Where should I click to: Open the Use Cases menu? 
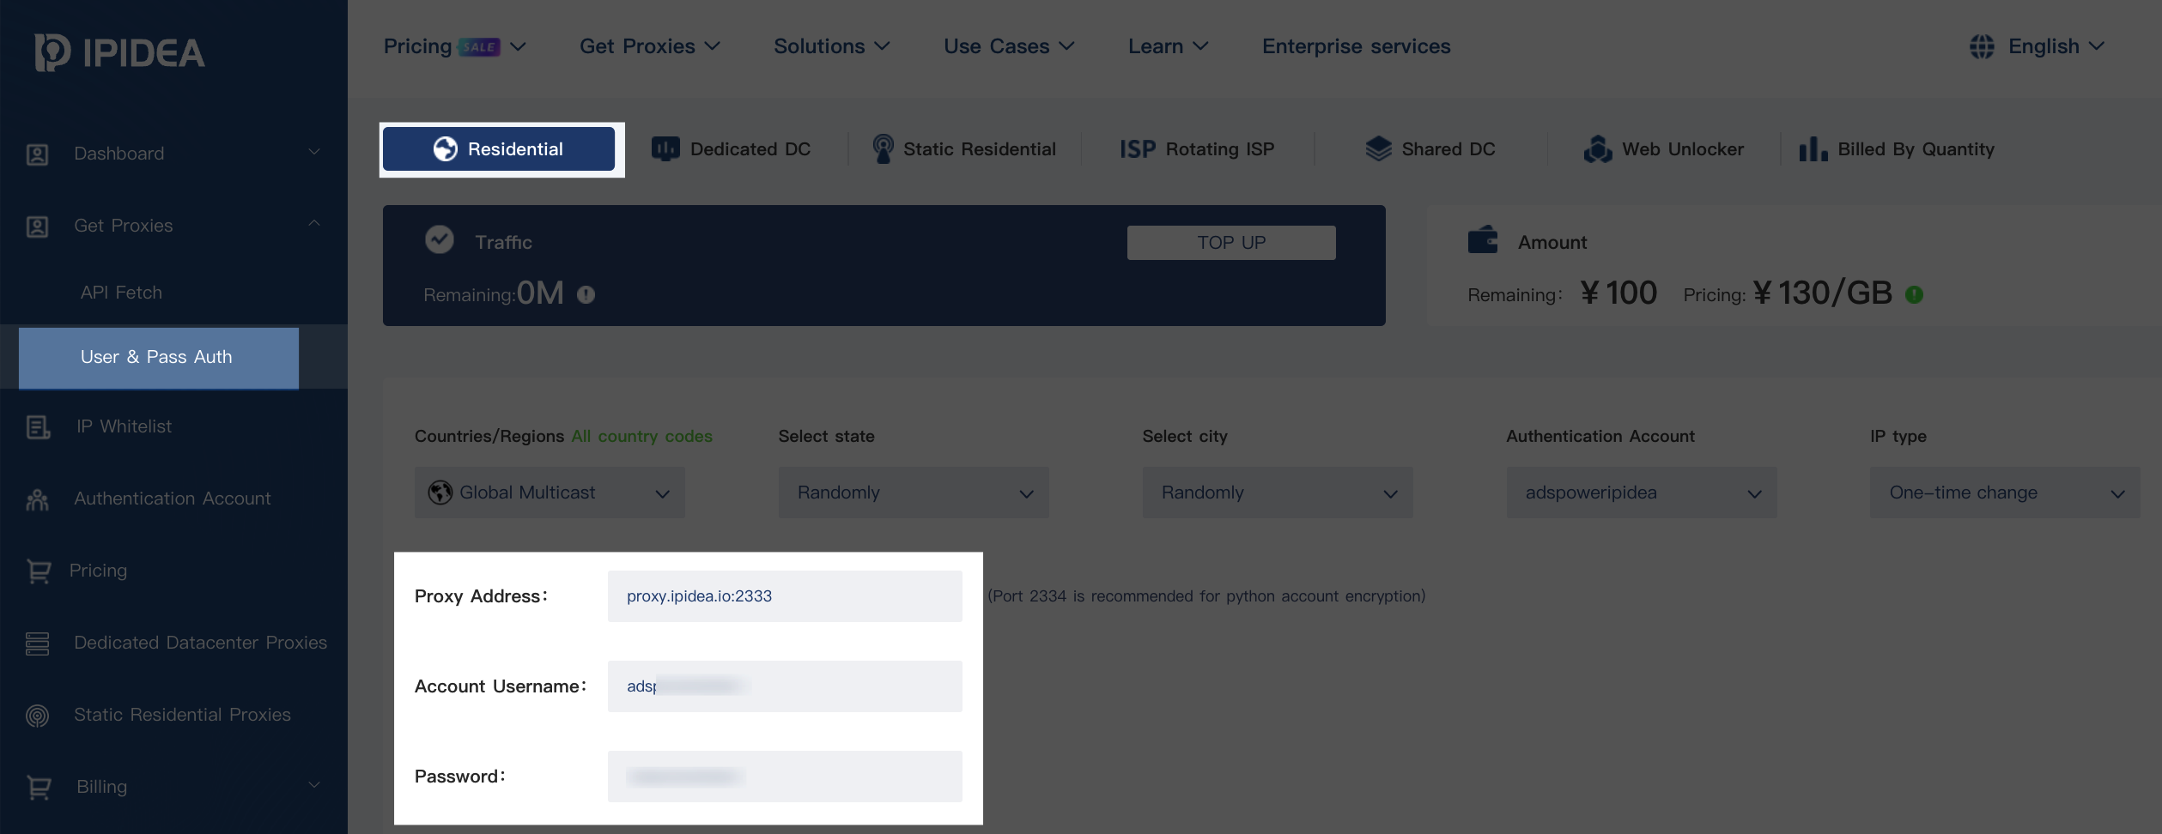1009,46
